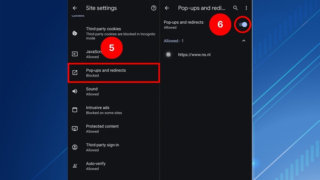
Task: Click the Pop-ups and redirects icon
Action: tap(75, 73)
